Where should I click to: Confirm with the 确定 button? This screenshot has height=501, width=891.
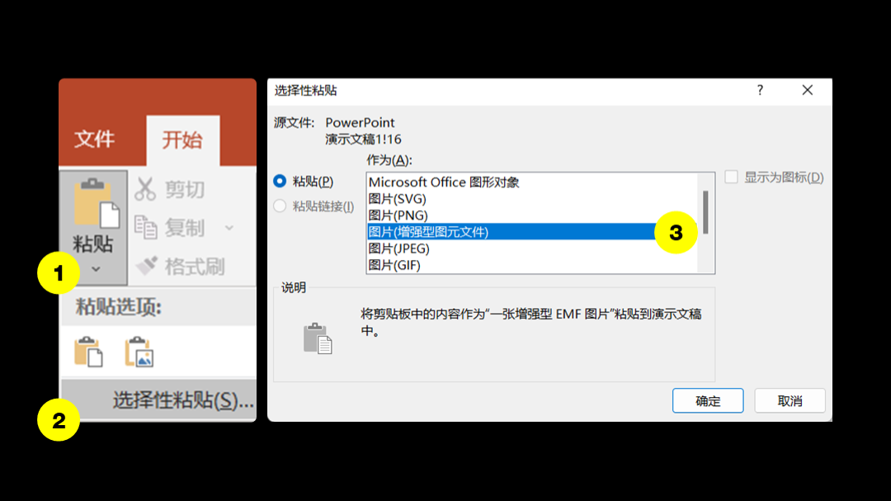[x=708, y=401]
